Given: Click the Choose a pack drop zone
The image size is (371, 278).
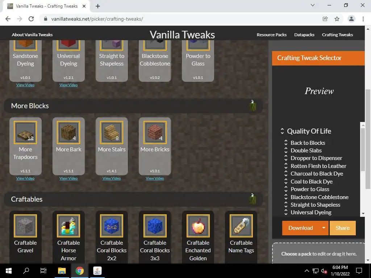Looking at the screenshot, I should pyautogui.click(x=319, y=253).
